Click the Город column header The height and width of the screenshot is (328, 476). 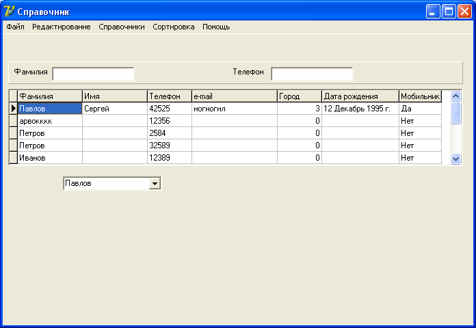pos(300,96)
